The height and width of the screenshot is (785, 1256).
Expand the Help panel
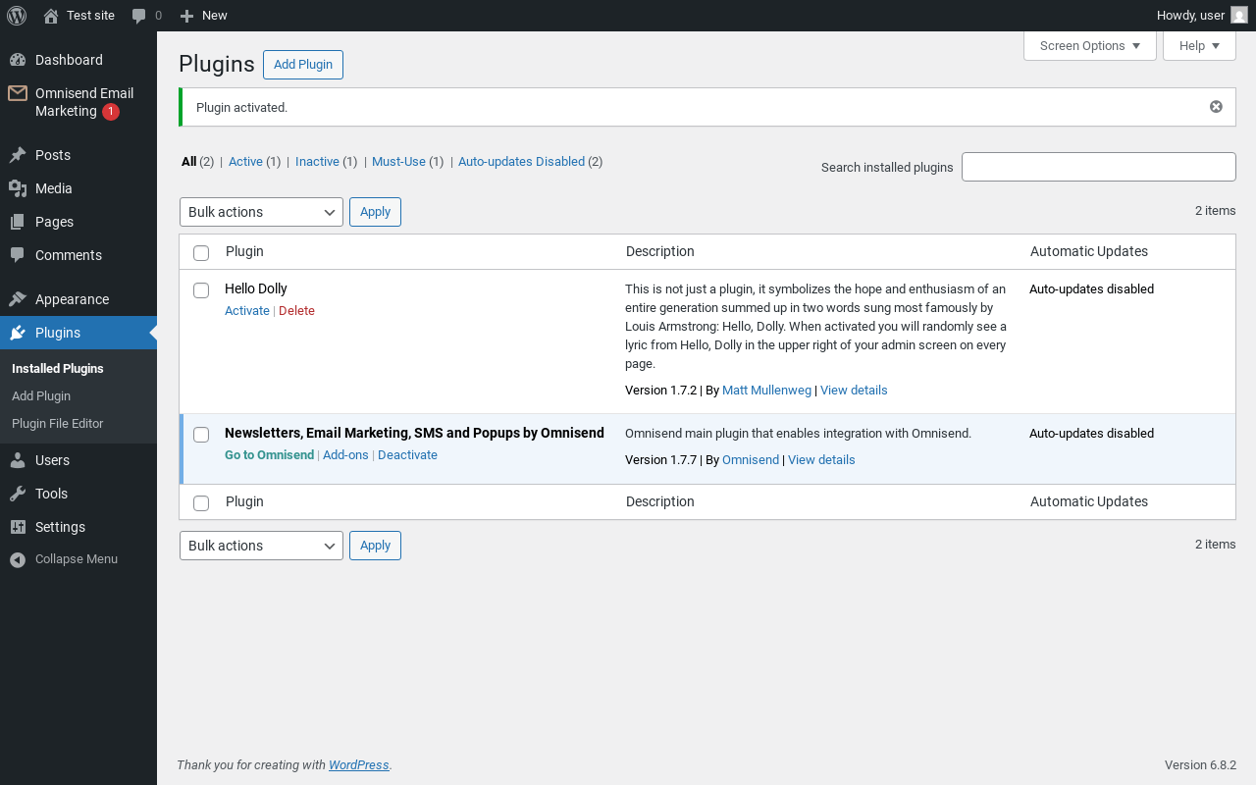[x=1199, y=46]
